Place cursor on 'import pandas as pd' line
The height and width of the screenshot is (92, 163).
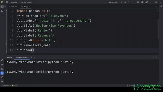click(33, 11)
